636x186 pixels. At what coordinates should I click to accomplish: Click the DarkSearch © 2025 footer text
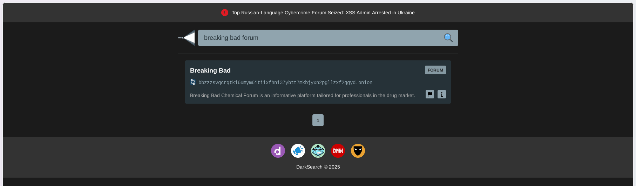pyautogui.click(x=318, y=167)
